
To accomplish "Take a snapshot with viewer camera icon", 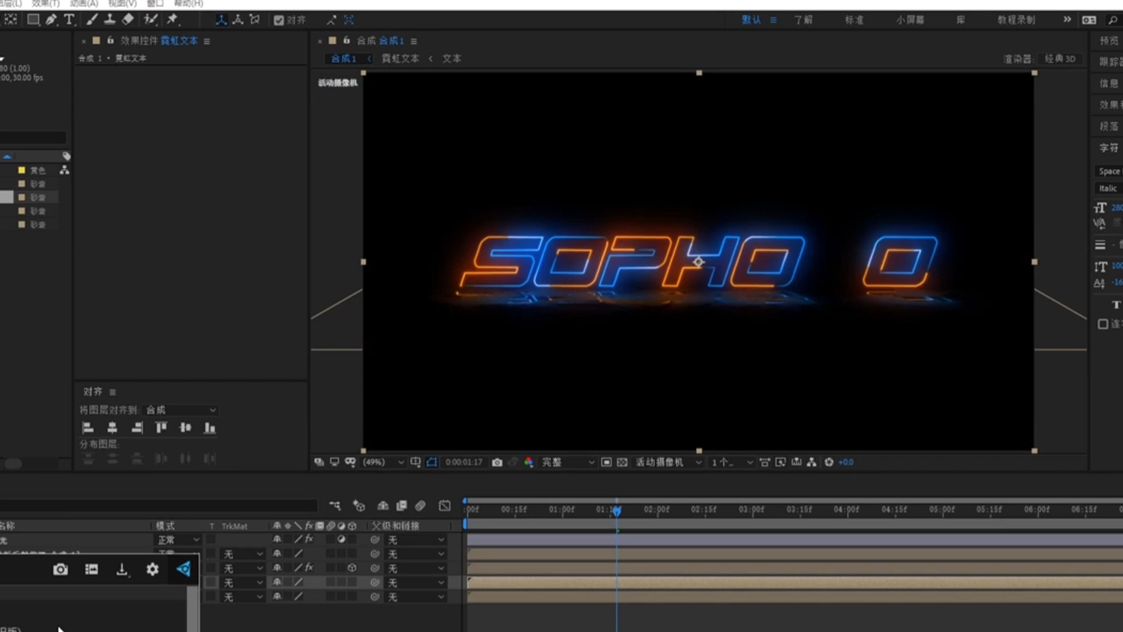I will coord(497,462).
